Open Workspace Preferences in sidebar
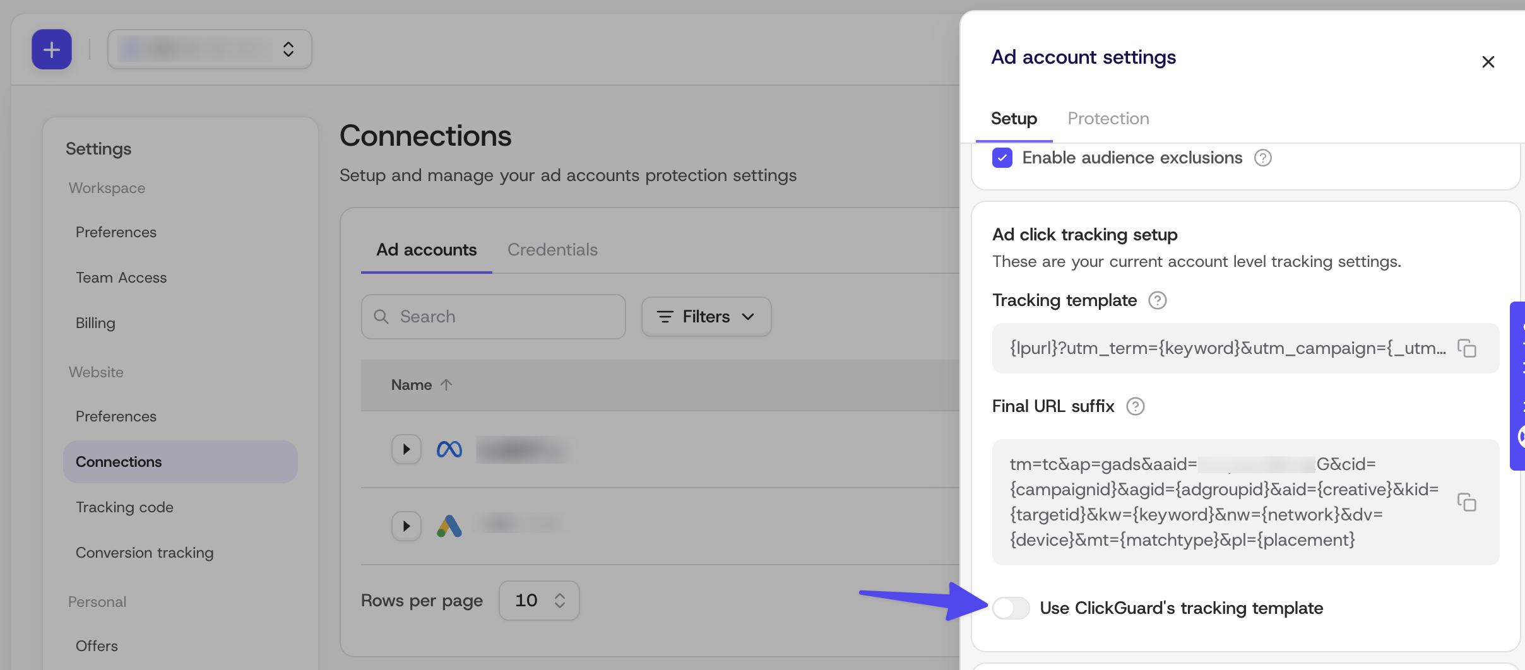 [116, 232]
